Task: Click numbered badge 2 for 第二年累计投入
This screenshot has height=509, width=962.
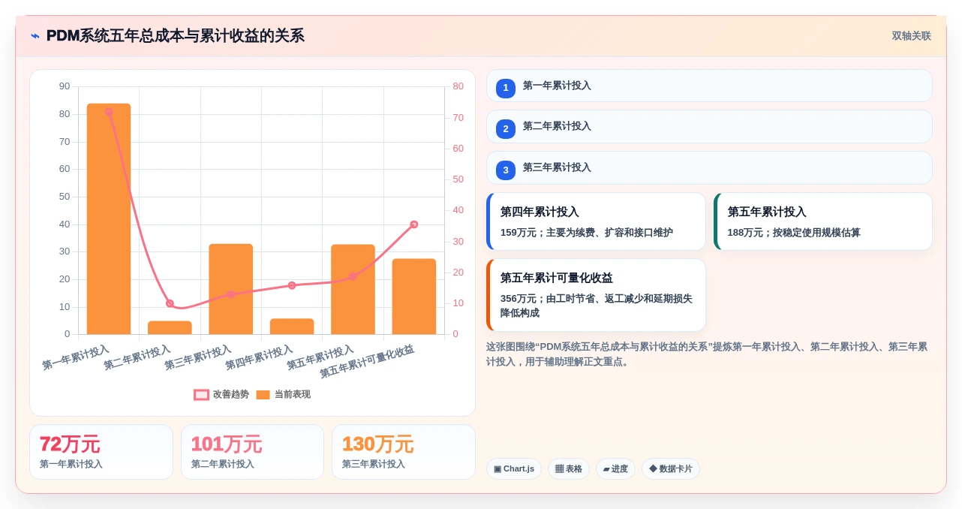Action: click(x=506, y=129)
